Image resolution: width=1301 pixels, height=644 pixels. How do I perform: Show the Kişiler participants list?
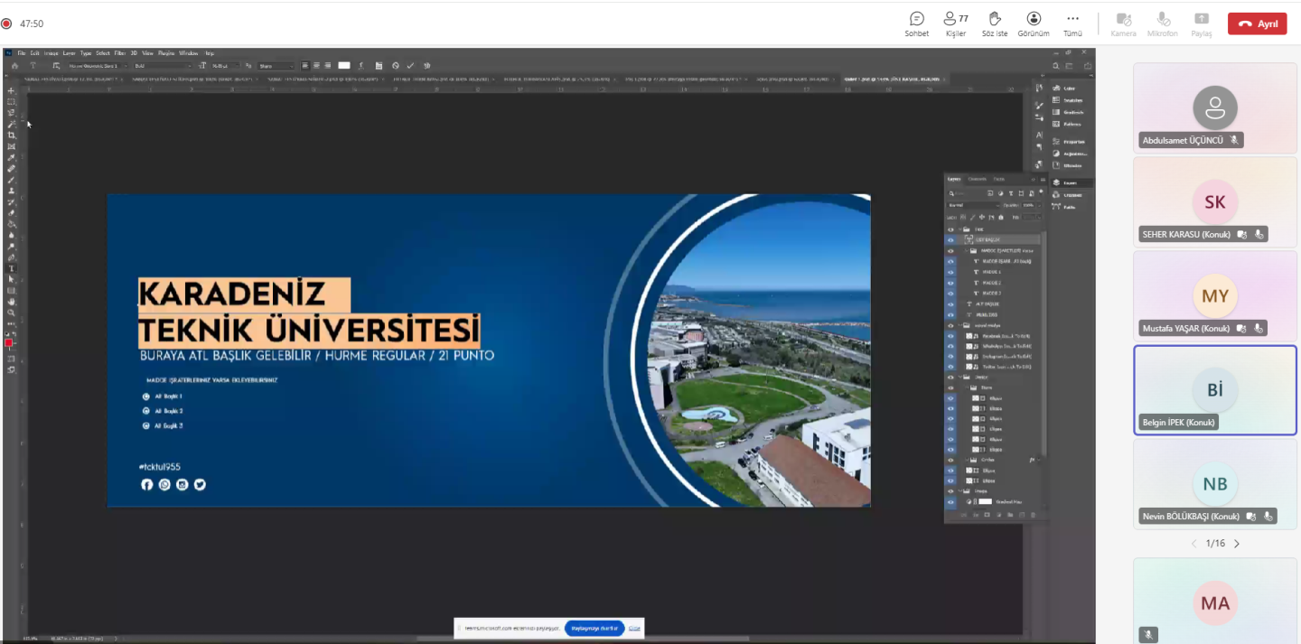(x=956, y=24)
